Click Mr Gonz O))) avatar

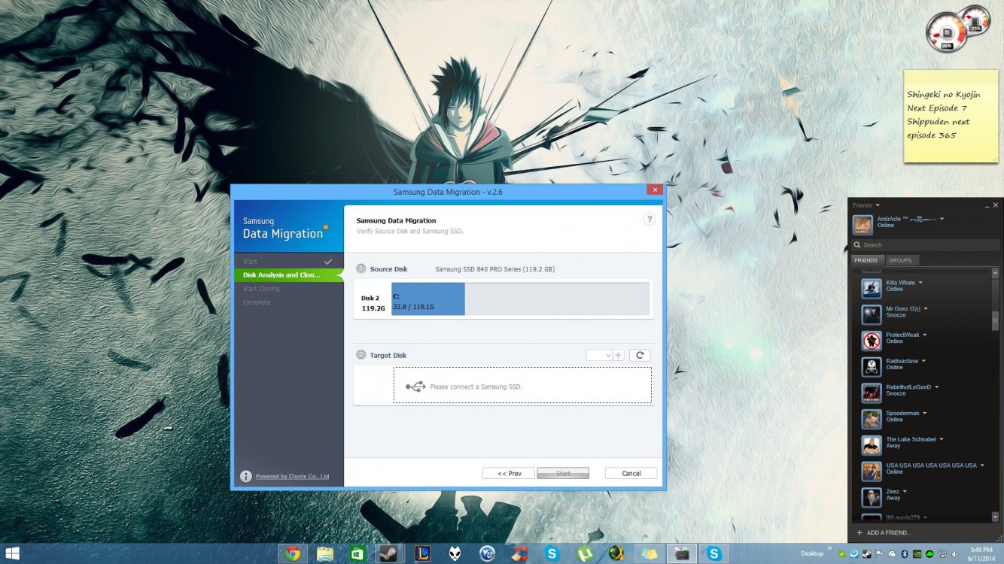872,314
